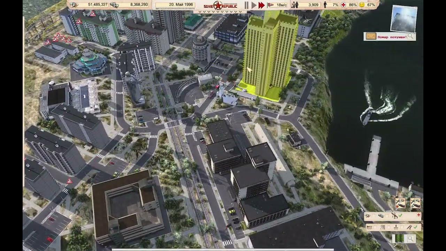Screen dimensions: 446x251
Task: Toggle the tools overlay checkbox
Action: (x=415, y=227)
